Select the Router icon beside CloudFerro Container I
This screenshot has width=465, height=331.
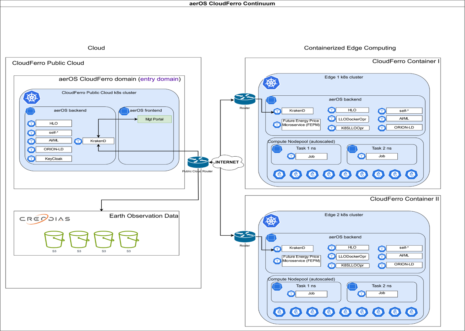coord(245,99)
